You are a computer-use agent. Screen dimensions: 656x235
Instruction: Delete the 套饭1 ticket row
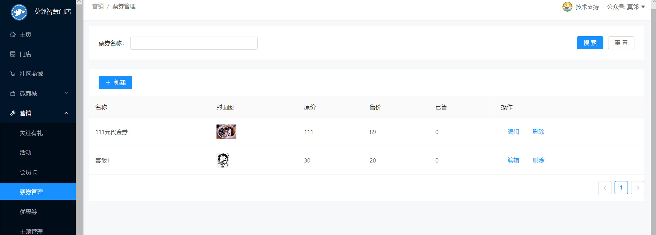click(538, 160)
